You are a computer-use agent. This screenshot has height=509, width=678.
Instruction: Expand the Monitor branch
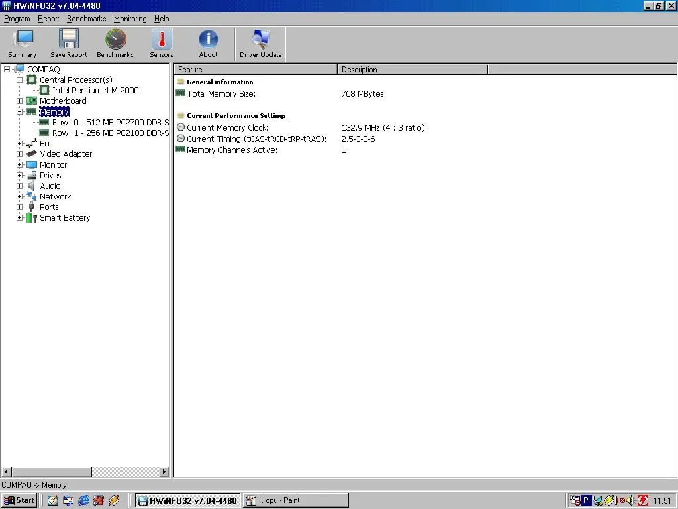(x=19, y=164)
